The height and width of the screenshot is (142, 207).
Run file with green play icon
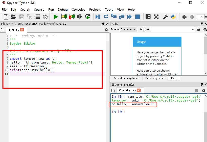tap(56, 17)
